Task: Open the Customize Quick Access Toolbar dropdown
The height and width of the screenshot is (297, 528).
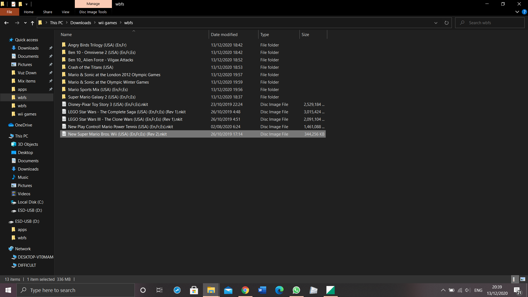Action: (x=26, y=4)
